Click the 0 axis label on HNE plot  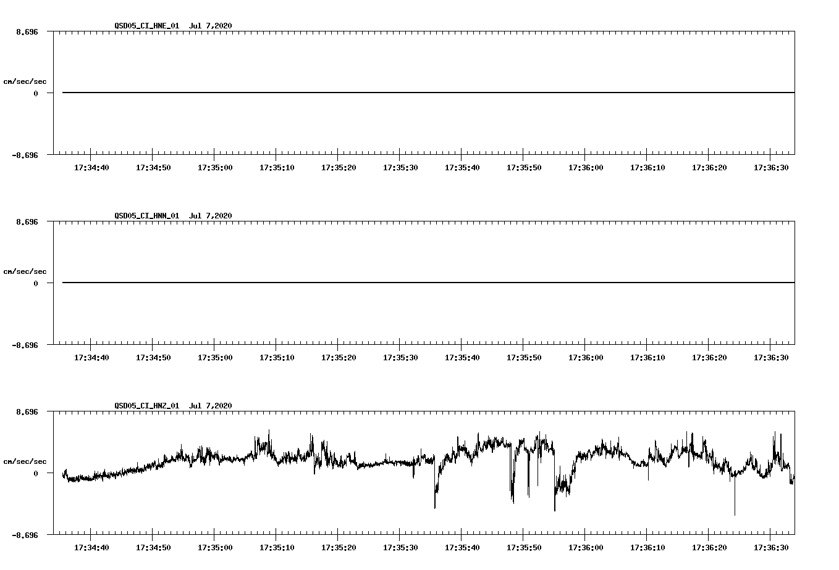click(36, 93)
